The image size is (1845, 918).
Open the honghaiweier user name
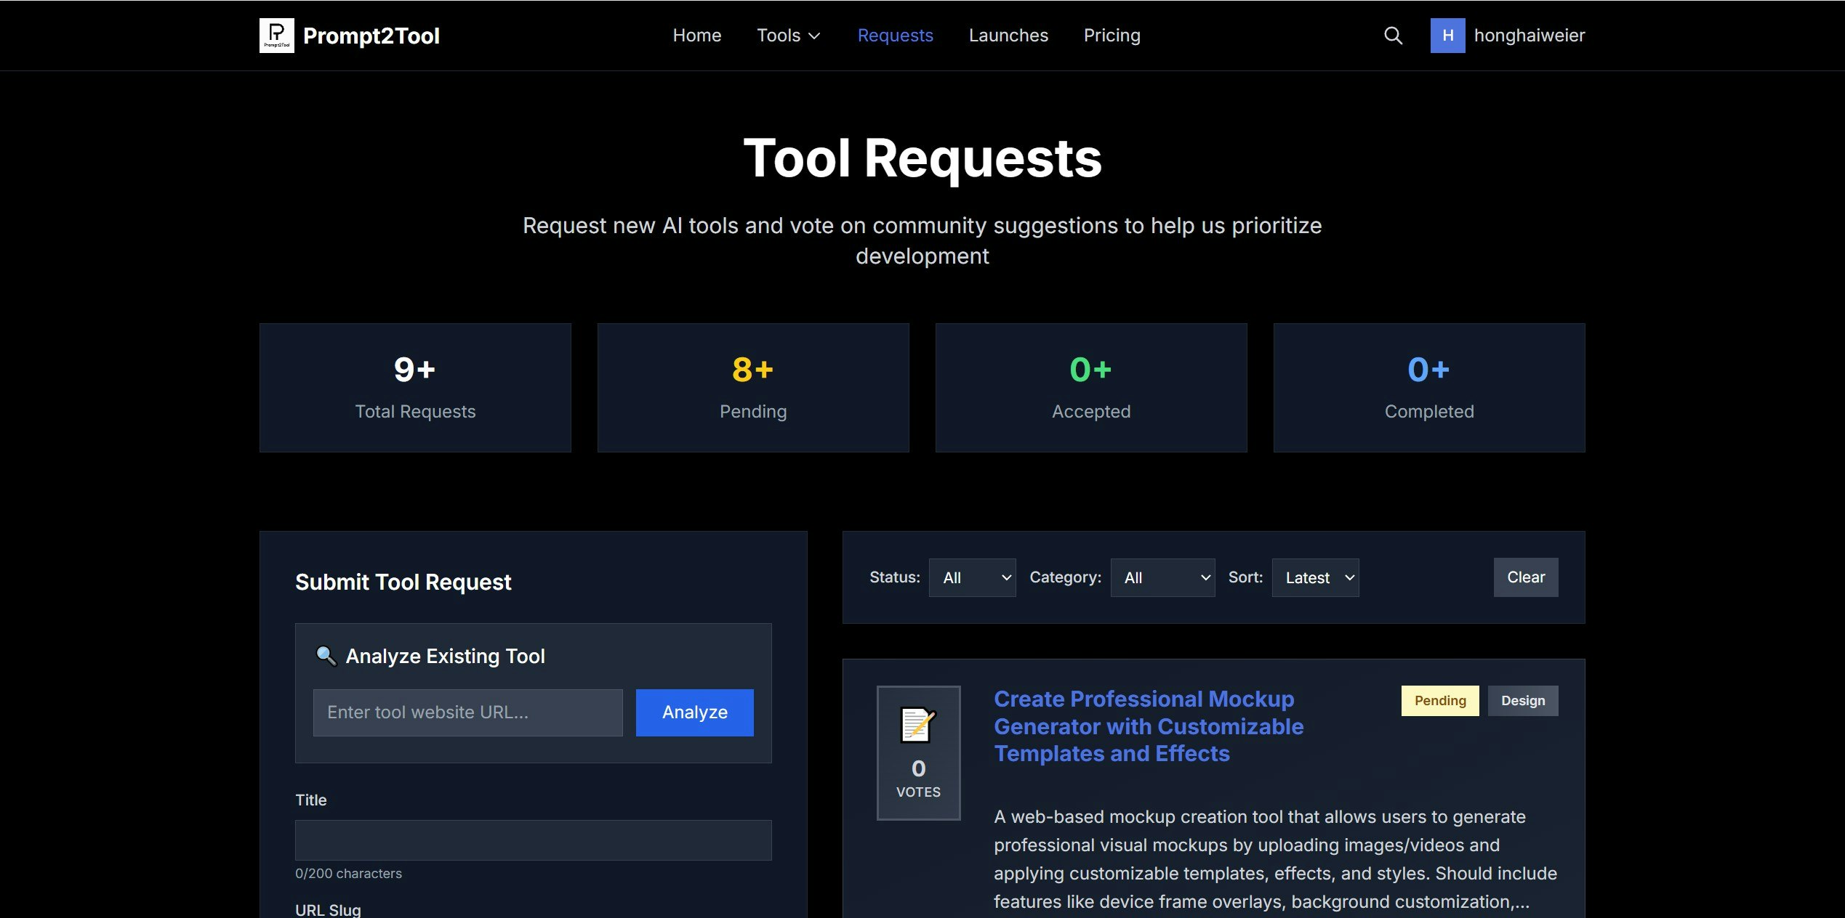[x=1529, y=36]
